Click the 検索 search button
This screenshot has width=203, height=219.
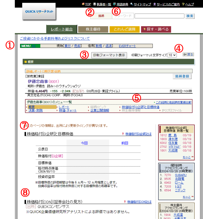pyautogui.click(x=190, y=16)
